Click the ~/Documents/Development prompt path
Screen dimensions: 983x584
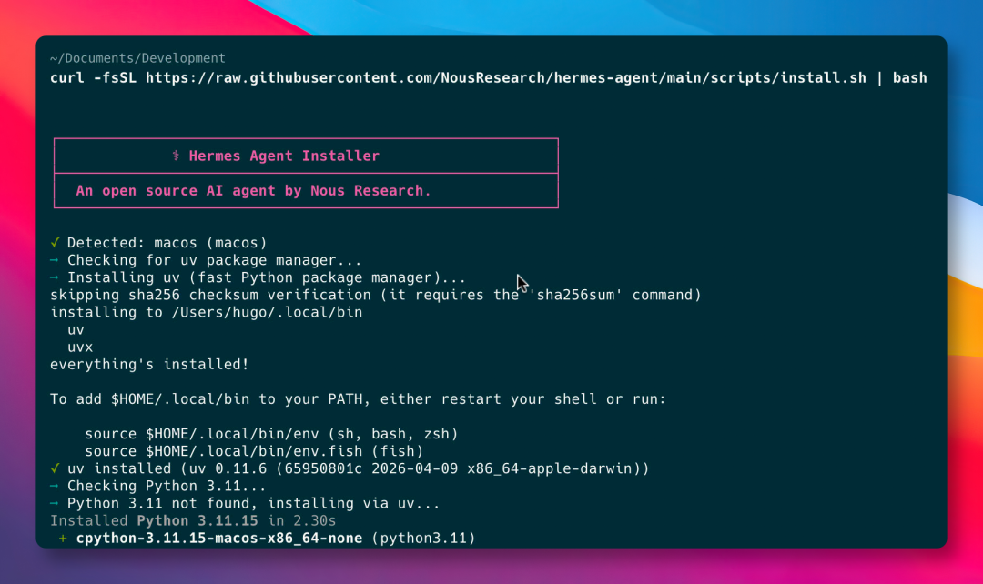137,58
